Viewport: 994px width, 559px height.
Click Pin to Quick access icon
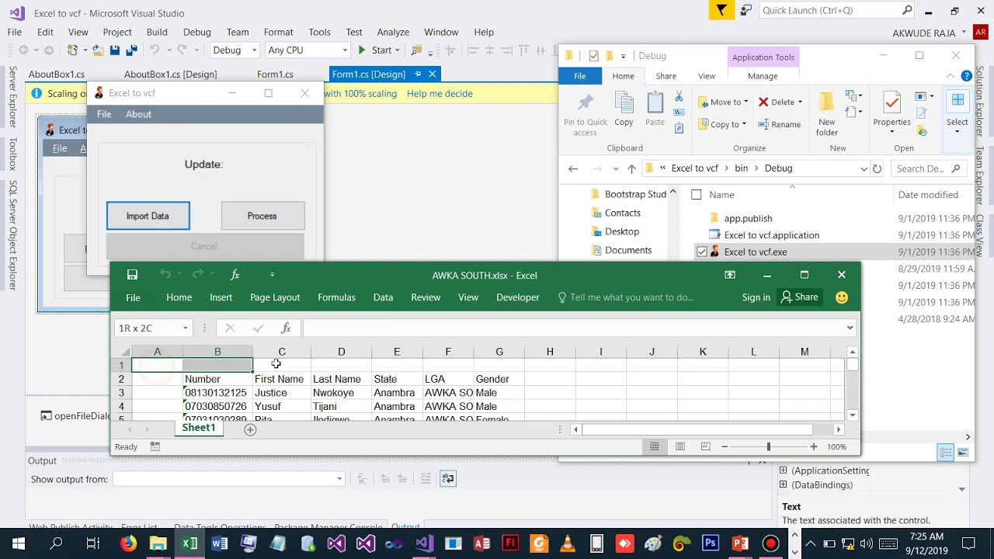586,115
